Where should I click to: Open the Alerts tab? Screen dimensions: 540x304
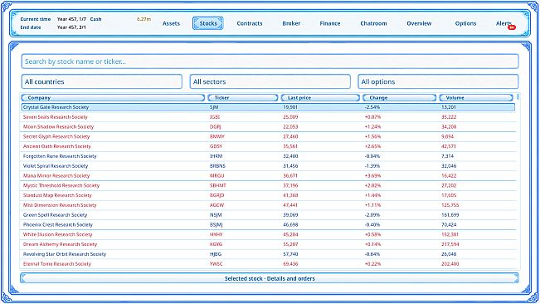tap(504, 23)
